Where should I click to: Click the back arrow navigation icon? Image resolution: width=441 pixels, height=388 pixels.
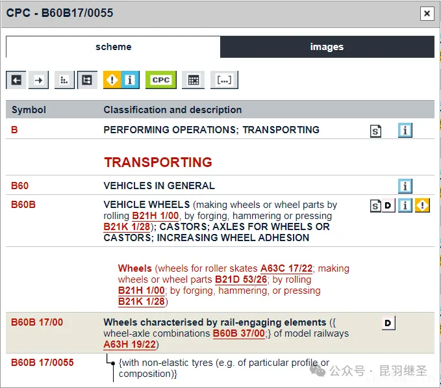click(x=16, y=80)
